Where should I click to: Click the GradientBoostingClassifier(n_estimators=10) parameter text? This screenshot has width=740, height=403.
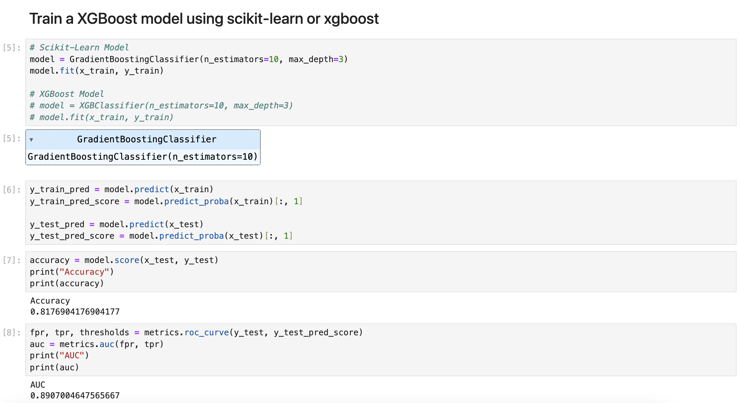(x=143, y=157)
